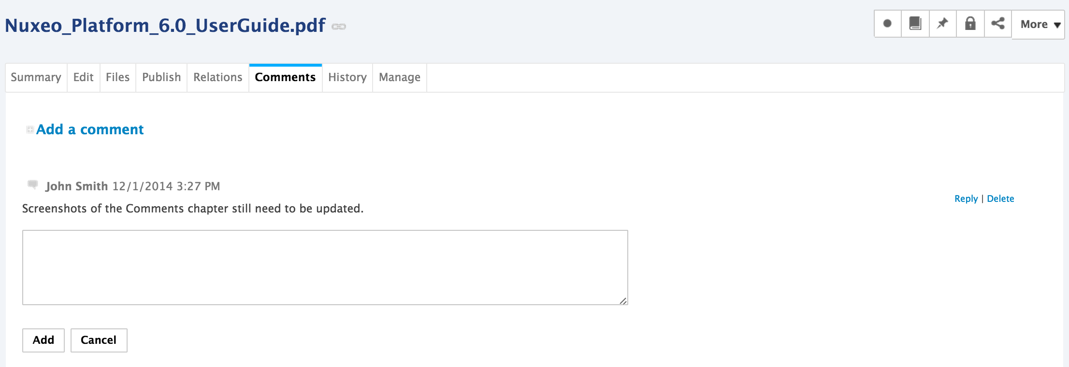
Task: Open the Manage tab
Action: 399,77
